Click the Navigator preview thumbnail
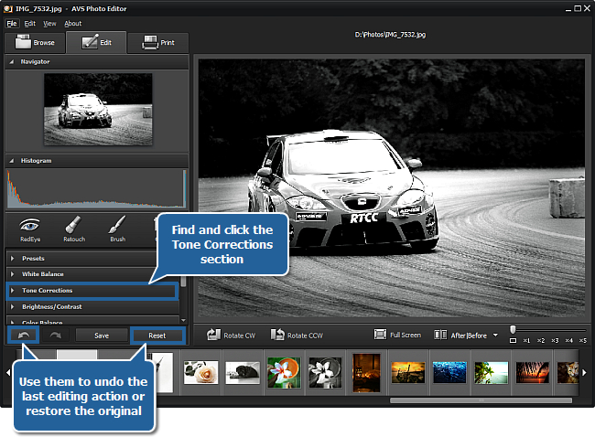The width and height of the screenshot is (595, 437). [x=98, y=109]
